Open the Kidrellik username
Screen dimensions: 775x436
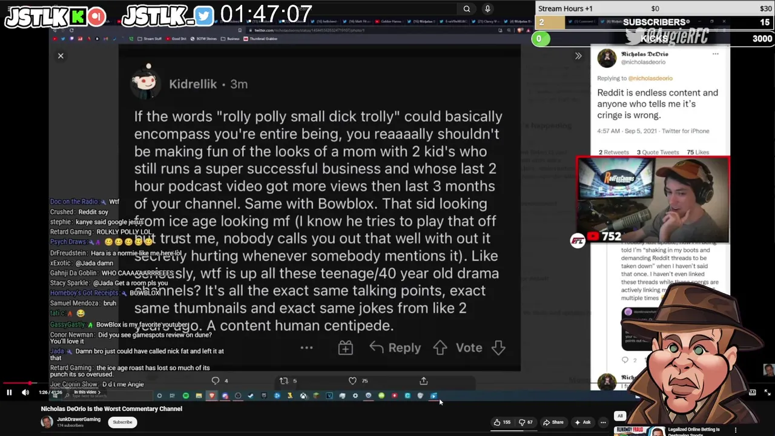(x=193, y=84)
